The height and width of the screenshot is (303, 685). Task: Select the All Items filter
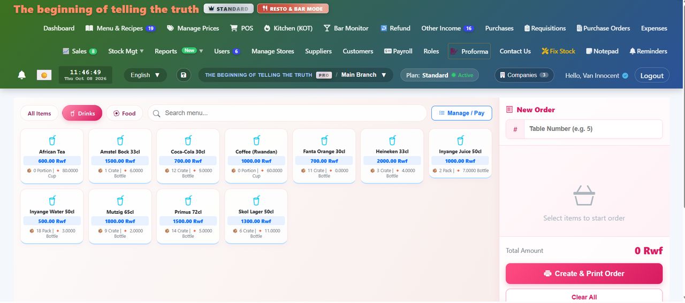(x=39, y=113)
